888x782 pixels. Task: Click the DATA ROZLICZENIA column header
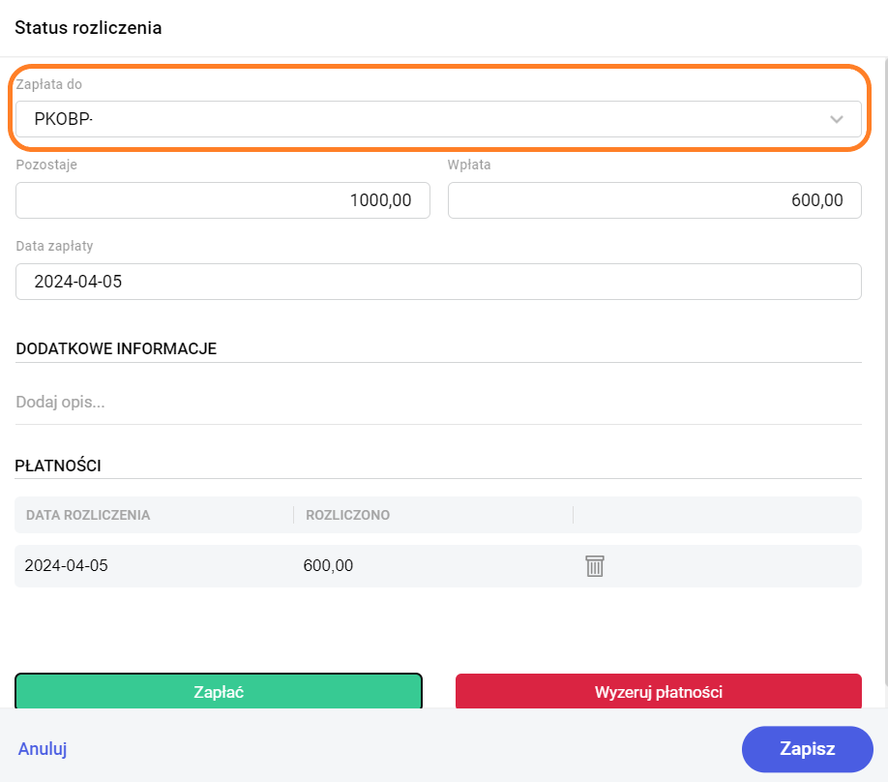(x=88, y=515)
